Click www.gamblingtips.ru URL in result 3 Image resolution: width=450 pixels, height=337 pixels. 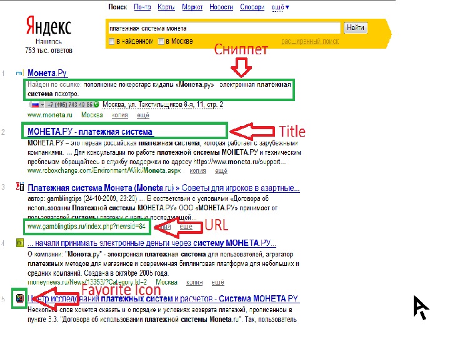(x=87, y=227)
